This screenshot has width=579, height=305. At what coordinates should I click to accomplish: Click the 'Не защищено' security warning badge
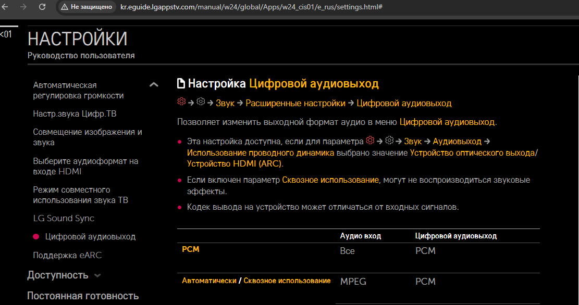coord(87,7)
